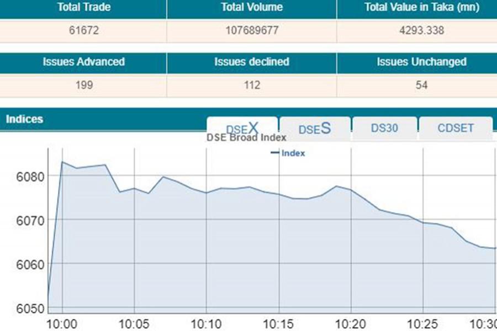Click the 10:15 time axis label
This screenshot has width=497, height=331.
[278, 322]
